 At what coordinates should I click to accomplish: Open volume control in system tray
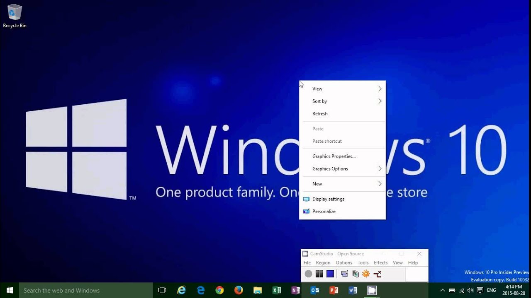click(x=470, y=290)
